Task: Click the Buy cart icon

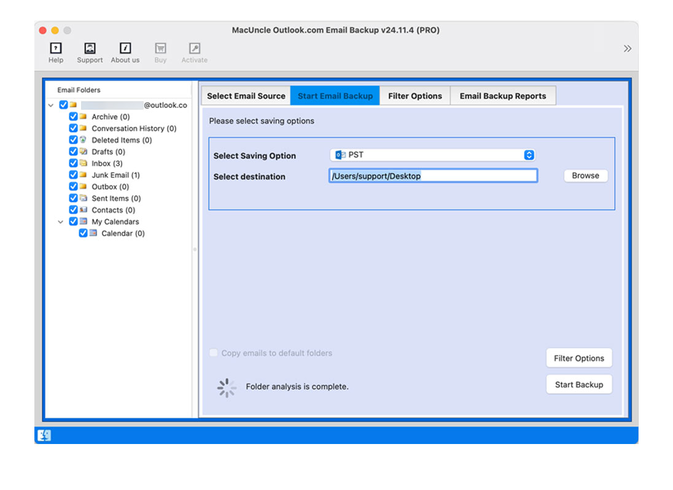Action: [160, 48]
